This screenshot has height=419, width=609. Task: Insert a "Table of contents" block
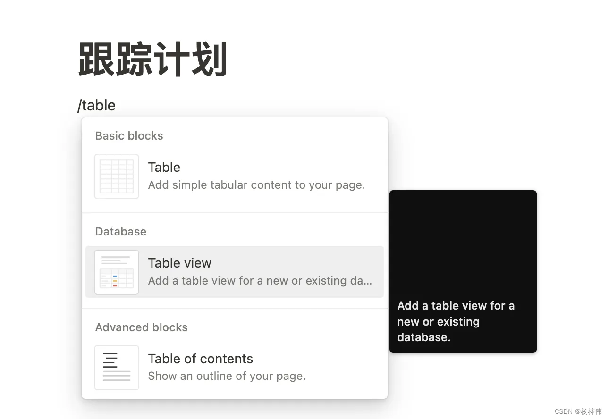click(235, 368)
